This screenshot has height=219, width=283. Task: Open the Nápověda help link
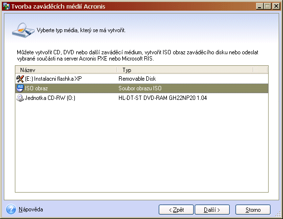[x=31, y=209]
